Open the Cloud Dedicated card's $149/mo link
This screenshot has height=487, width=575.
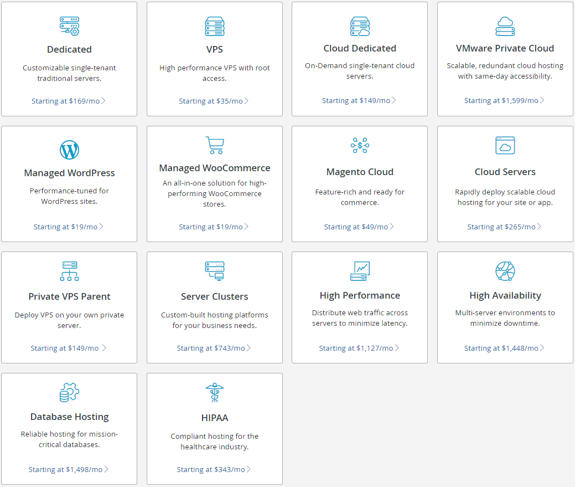click(x=359, y=100)
